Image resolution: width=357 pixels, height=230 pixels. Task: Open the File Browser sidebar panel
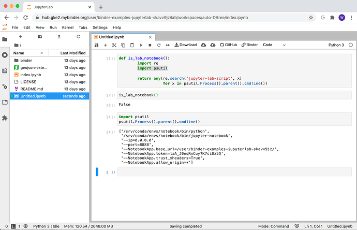point(5,39)
